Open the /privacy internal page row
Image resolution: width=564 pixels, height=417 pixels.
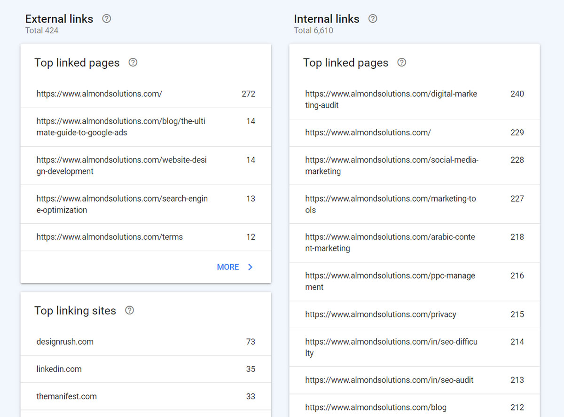415,315
